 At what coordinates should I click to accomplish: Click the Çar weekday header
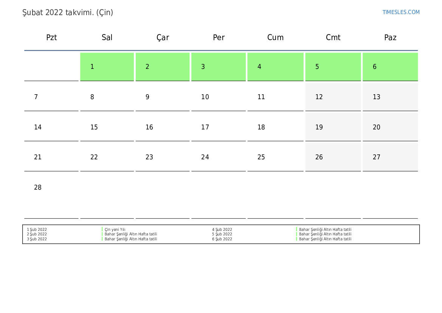[163, 37]
